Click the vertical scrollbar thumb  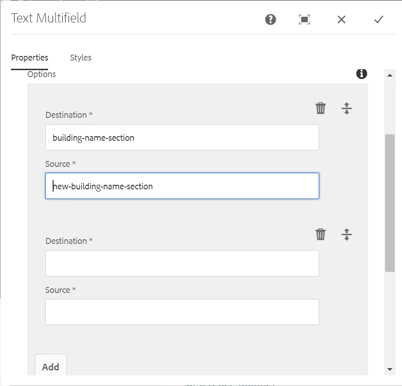pos(390,203)
